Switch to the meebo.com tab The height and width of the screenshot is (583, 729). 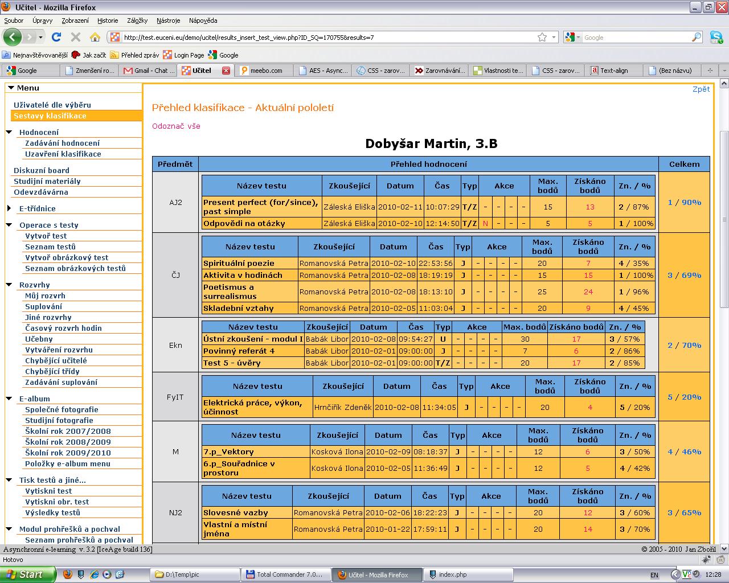coord(265,71)
